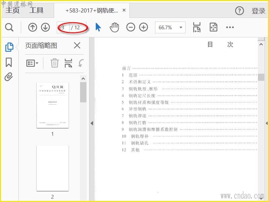Close the 页面缩略图 panel
Screen dimensions: 269x202
click(77, 46)
